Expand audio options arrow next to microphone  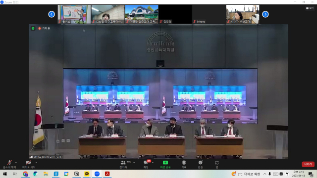click(x=16, y=163)
